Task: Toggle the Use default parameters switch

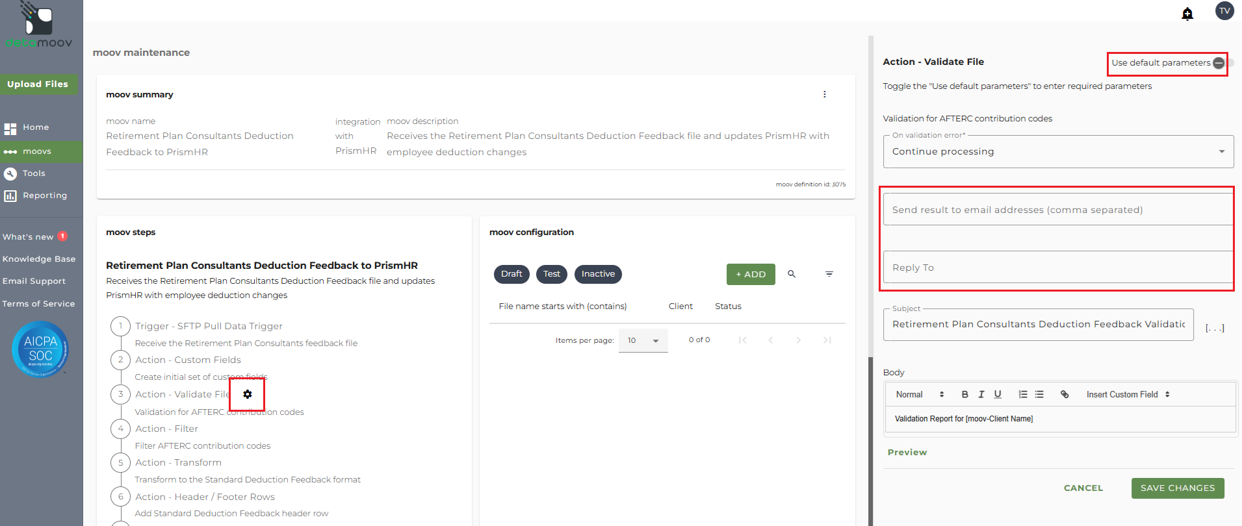Action: coord(1223,63)
